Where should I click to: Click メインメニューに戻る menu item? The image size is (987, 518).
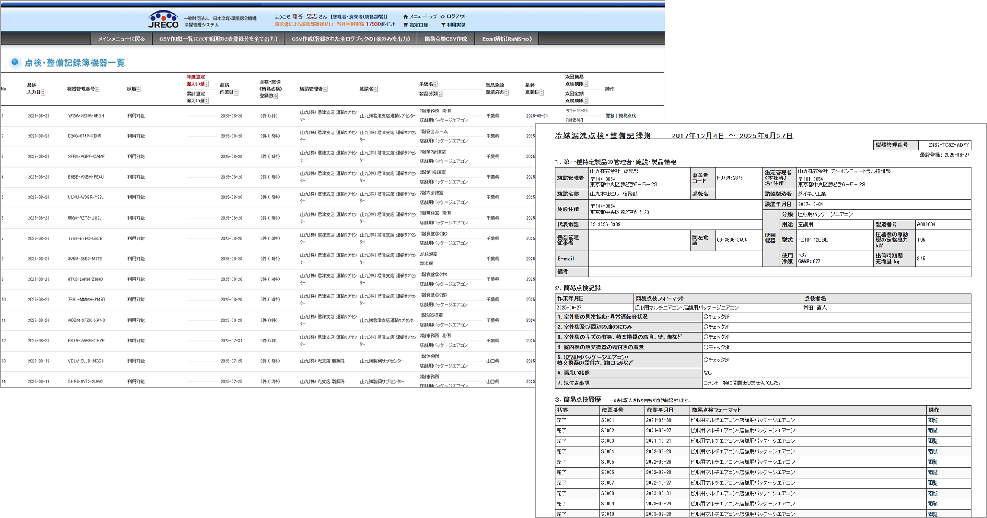121,39
